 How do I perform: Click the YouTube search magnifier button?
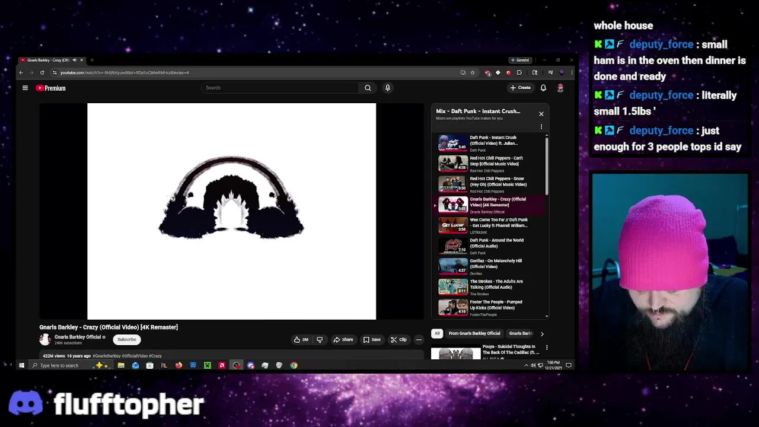[x=368, y=88]
